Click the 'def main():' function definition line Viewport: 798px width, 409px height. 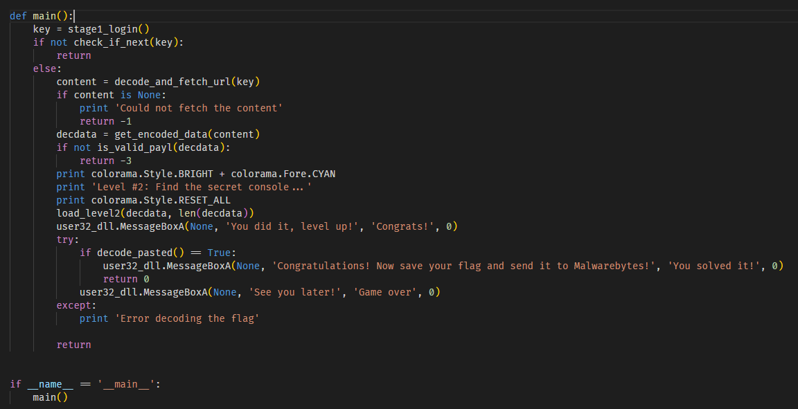(x=42, y=16)
